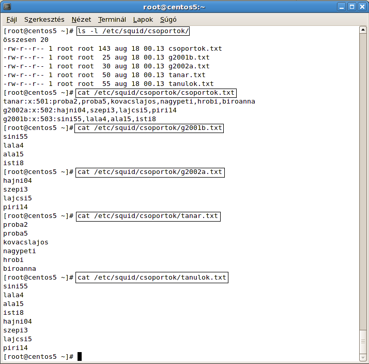
Task: Click the cat g2001b.txt command
Action: tap(149, 128)
